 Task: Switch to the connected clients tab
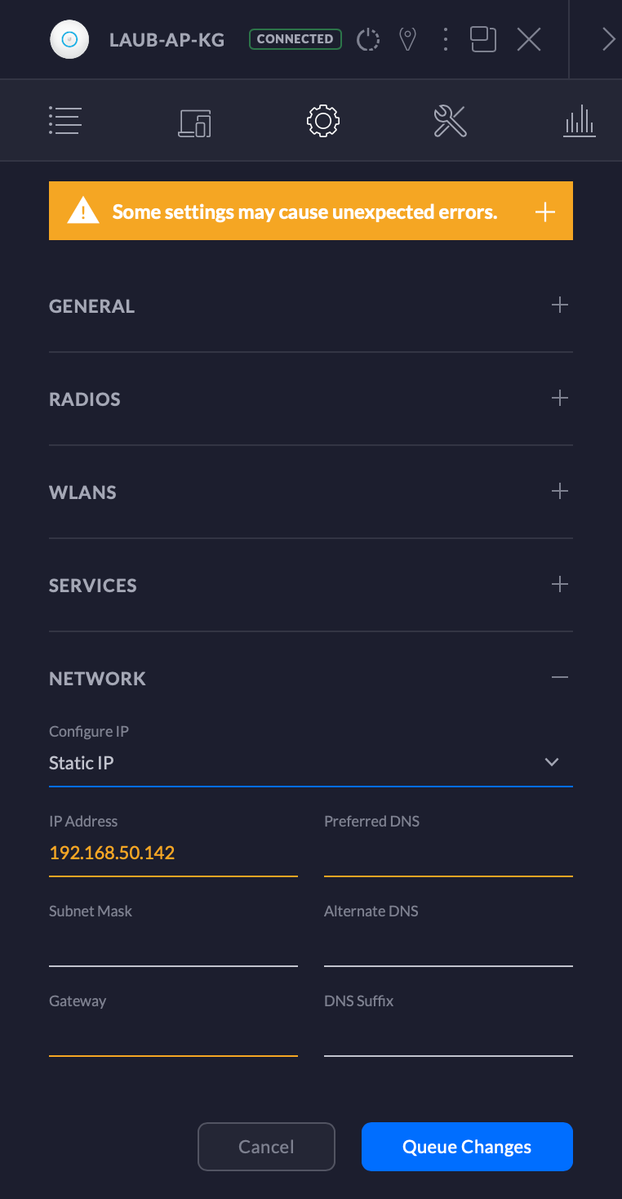[x=195, y=122]
